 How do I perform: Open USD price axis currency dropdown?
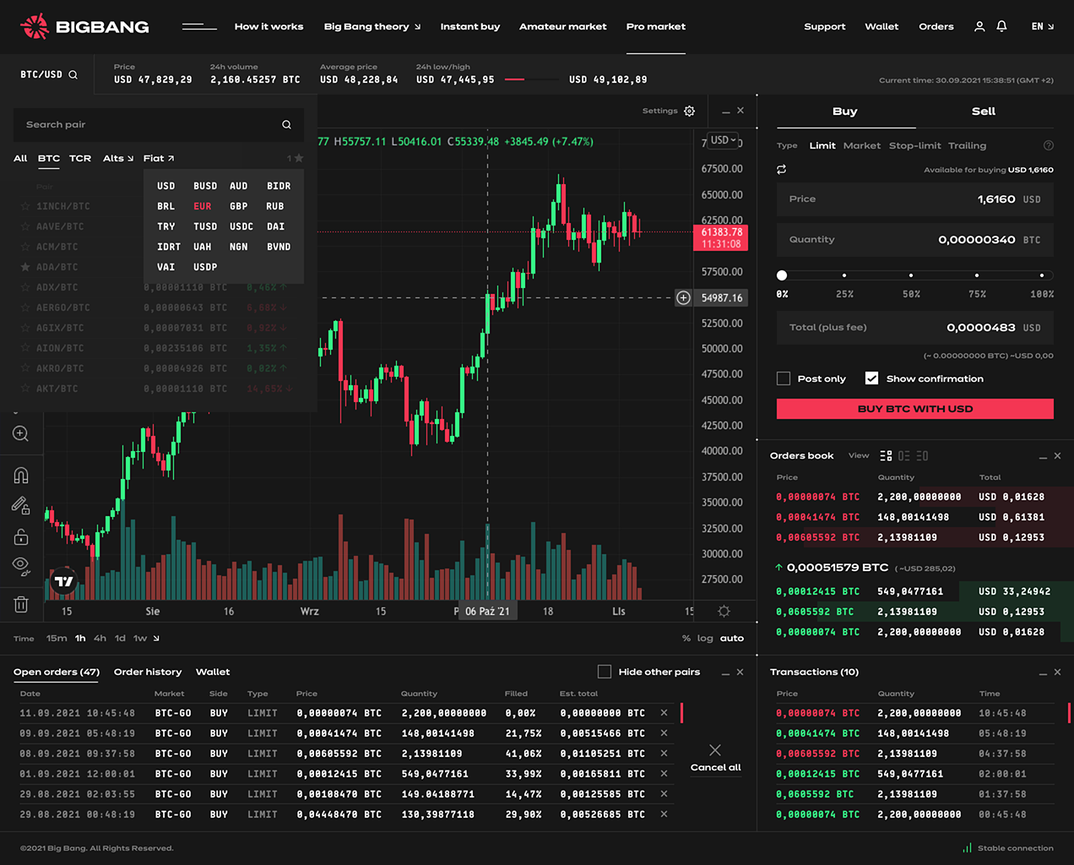[x=724, y=140]
